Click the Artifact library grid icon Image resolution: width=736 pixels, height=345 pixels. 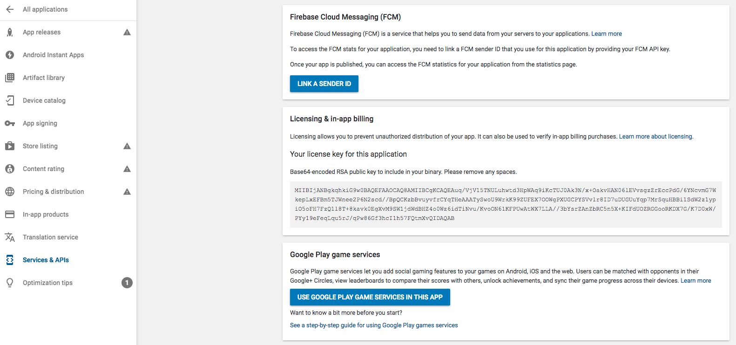click(10, 78)
